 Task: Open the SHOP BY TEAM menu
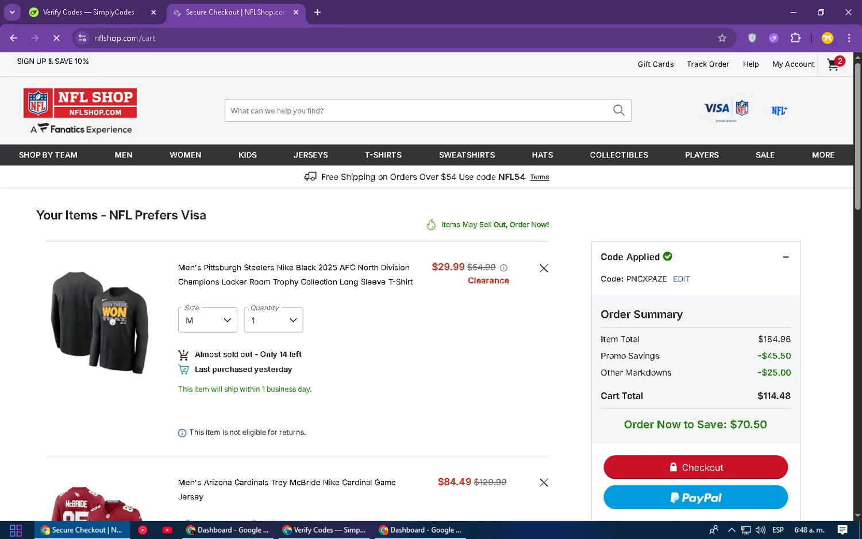(x=48, y=155)
